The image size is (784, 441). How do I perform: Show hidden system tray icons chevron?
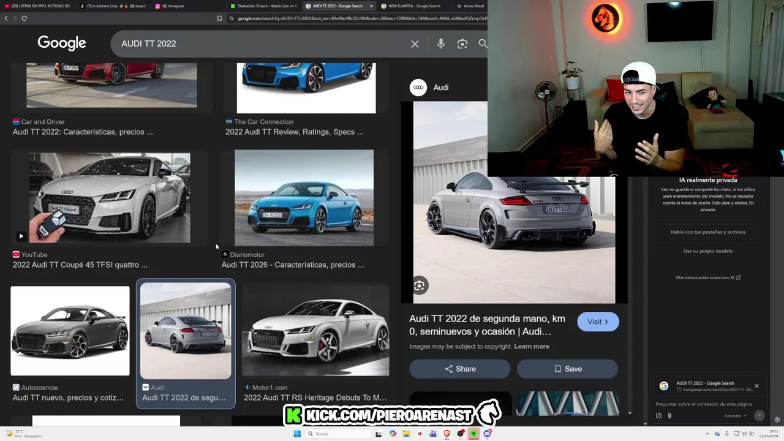pos(707,434)
